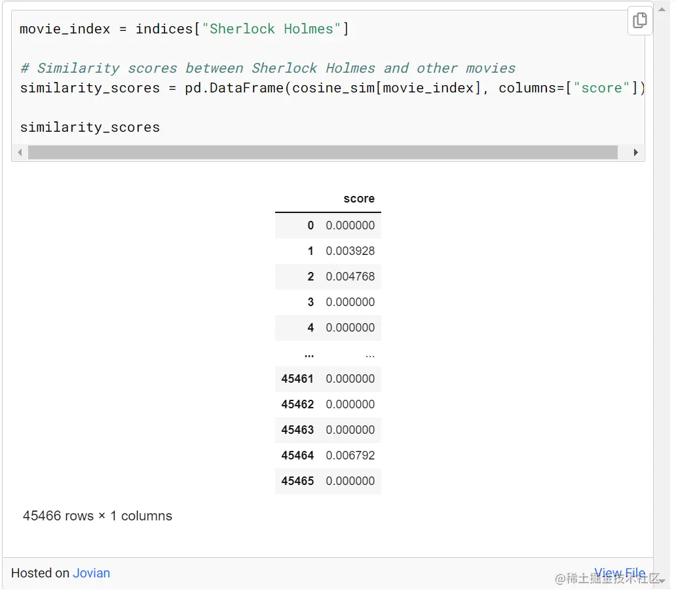The width and height of the screenshot is (676, 601).
Task: Click the page scrollbar up arrow
Action: tap(662, 9)
